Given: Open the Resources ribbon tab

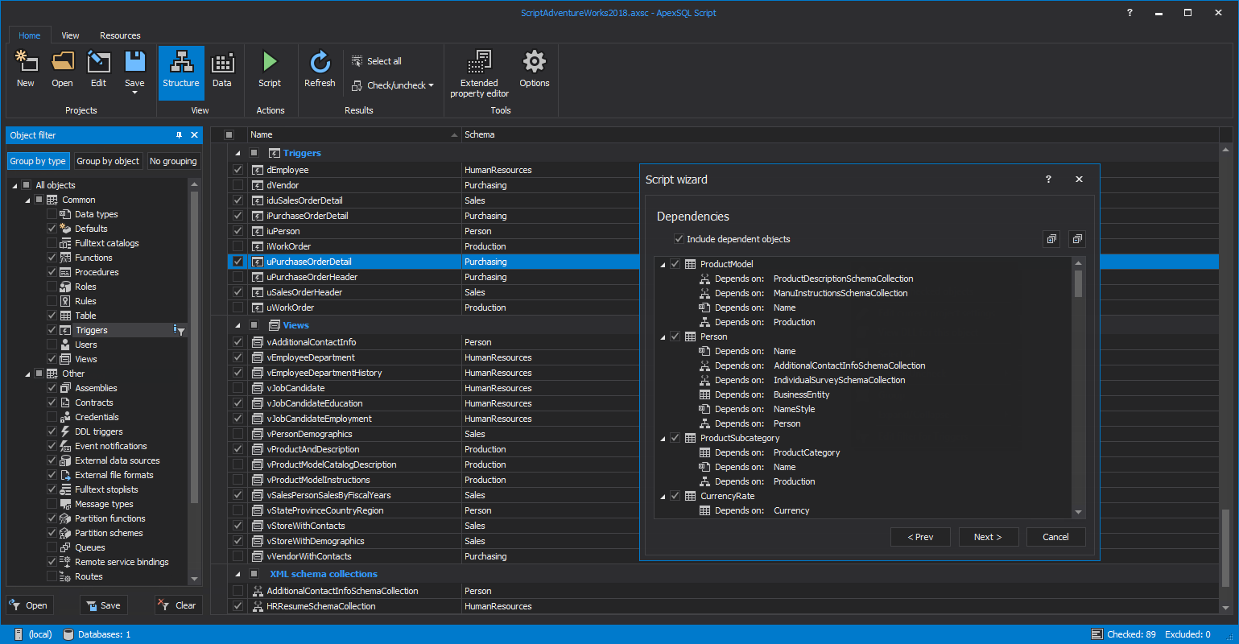Looking at the screenshot, I should click(x=120, y=35).
